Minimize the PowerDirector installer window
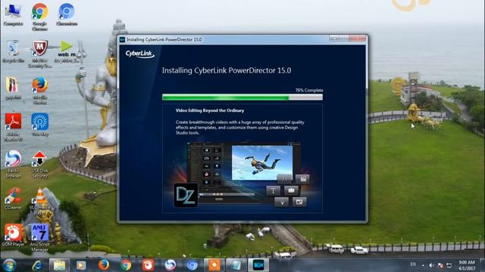485x272 pixels. (x=334, y=39)
